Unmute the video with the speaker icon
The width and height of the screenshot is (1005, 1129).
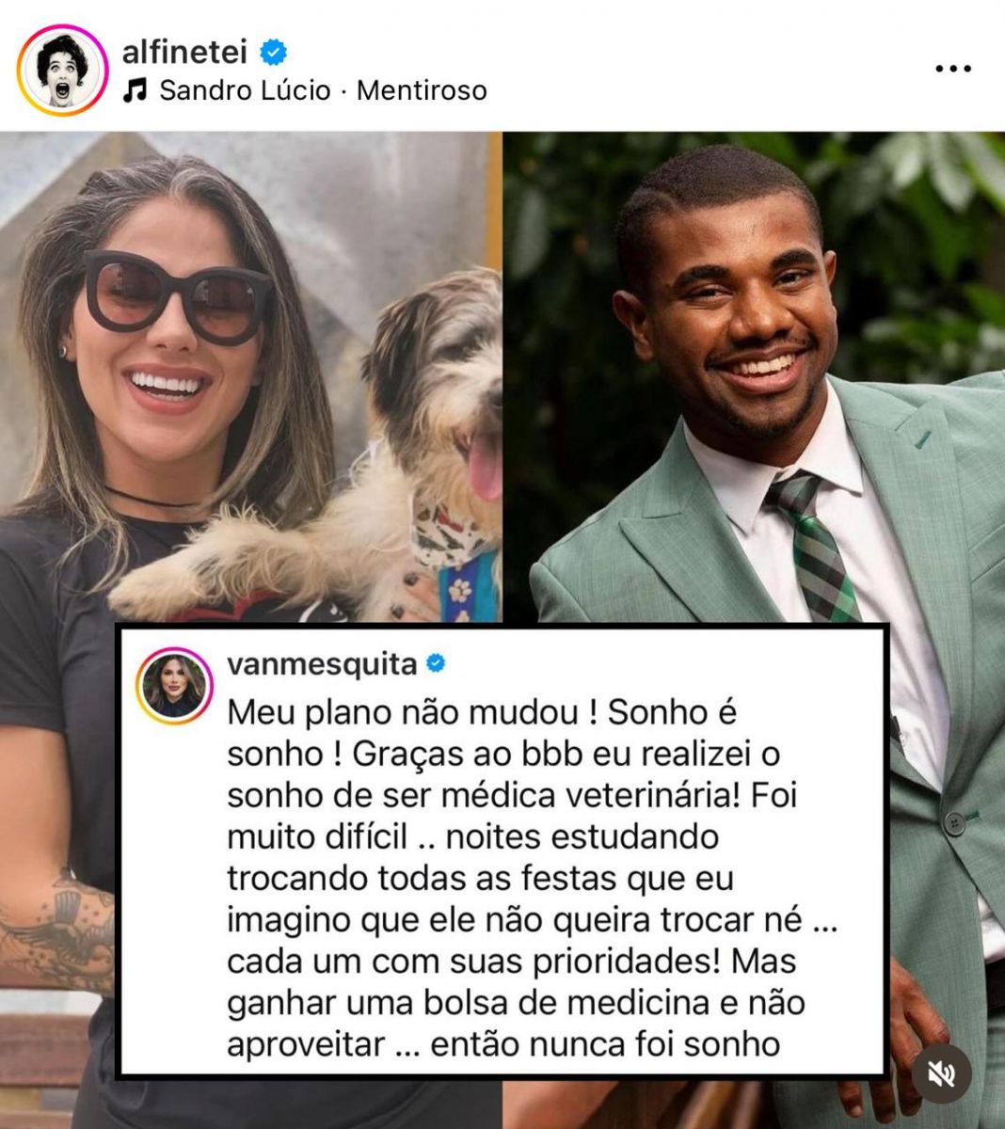tap(941, 1073)
